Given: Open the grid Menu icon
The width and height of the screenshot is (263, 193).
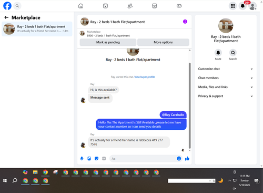Looking at the screenshot, I should 232,6.
